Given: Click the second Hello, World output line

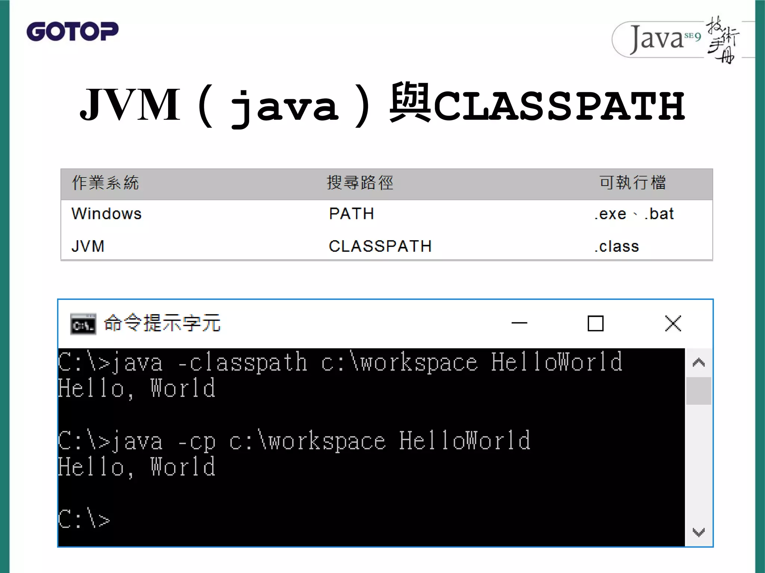Looking at the screenshot, I should coord(137,467).
